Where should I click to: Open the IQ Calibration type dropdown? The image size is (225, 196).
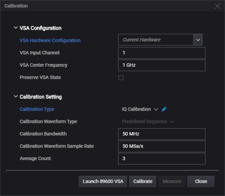point(140,109)
